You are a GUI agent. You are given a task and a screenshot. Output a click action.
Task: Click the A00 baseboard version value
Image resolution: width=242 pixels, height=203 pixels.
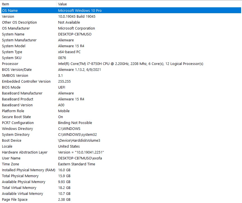pyautogui.click(x=61, y=105)
